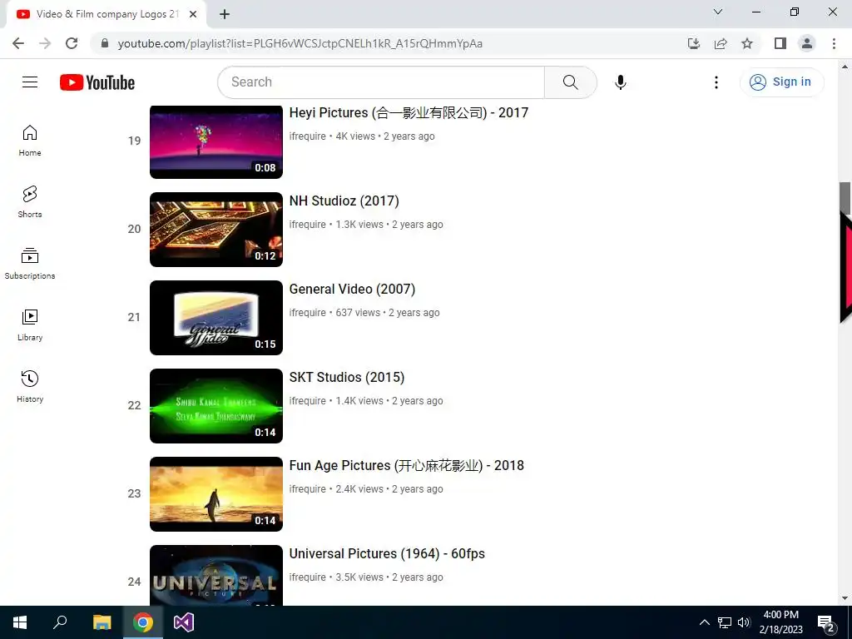Open File Explorer from the taskbar

[102, 622]
